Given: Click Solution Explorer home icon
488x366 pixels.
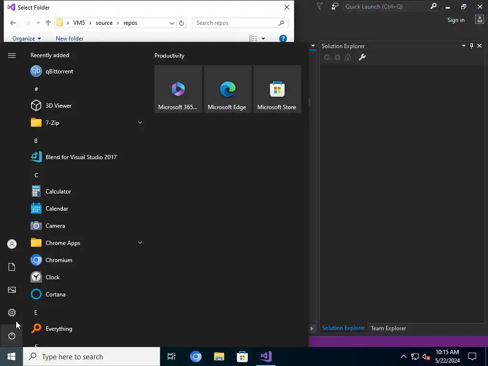Looking at the screenshot, I should coord(348,57).
